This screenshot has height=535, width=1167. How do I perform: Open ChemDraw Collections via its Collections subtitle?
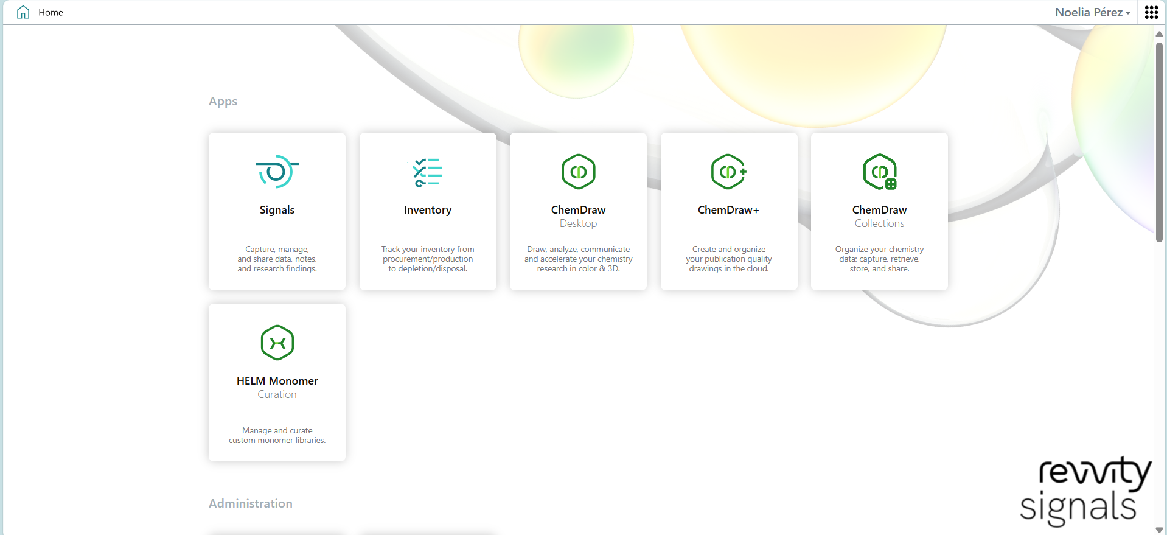point(879,223)
